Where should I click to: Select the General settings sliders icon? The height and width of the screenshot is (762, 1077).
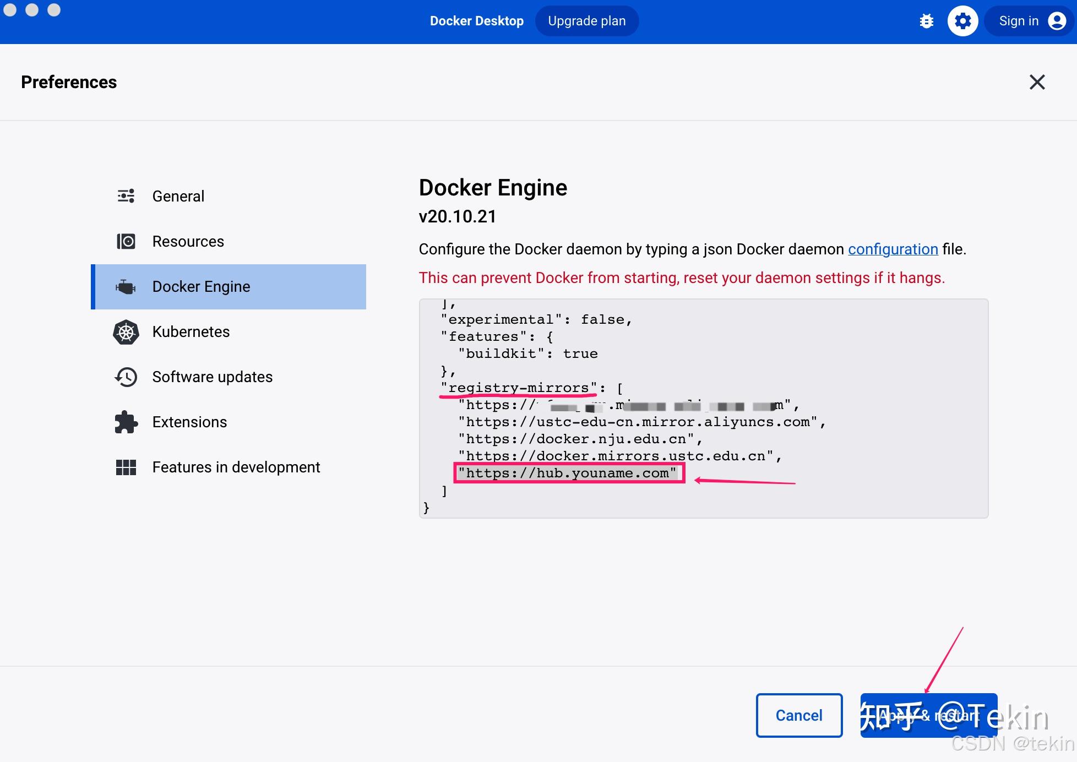click(126, 196)
